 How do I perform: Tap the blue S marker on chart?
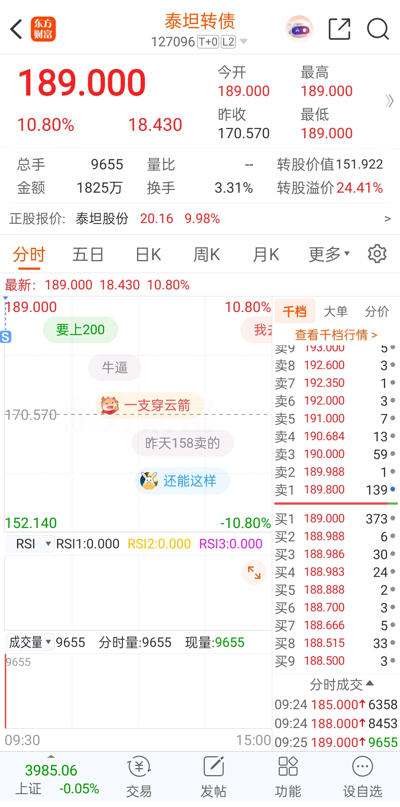click(6, 337)
